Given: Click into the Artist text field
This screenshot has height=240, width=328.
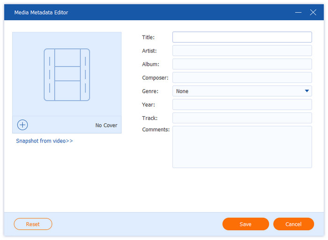Looking at the screenshot, I should point(242,51).
